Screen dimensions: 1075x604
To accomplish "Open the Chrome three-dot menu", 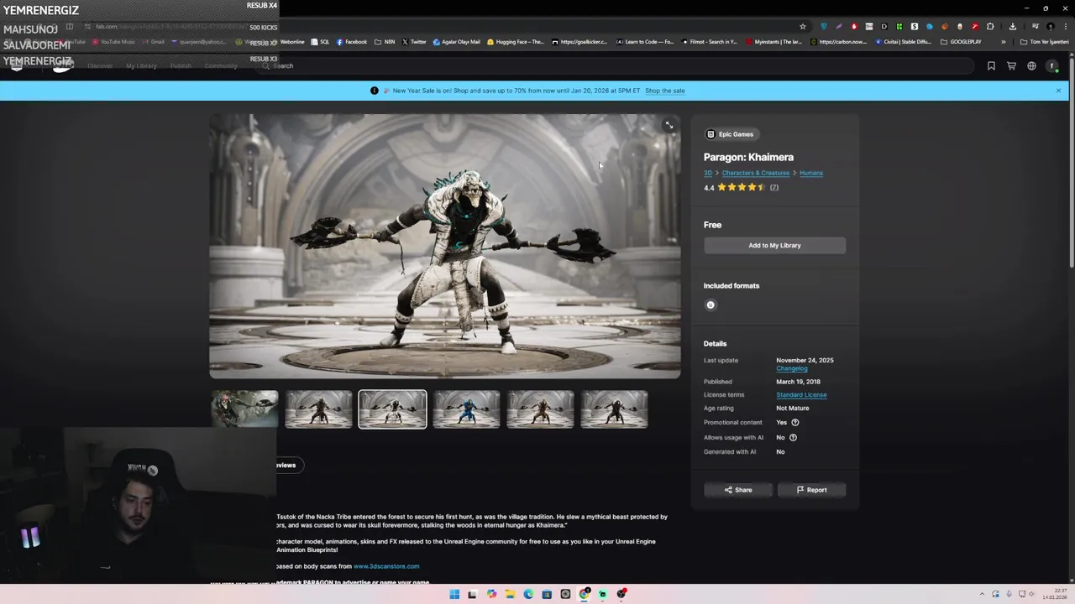I will (1066, 27).
